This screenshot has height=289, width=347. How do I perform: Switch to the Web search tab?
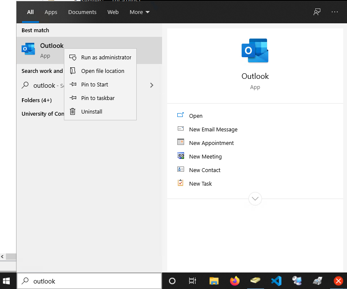(x=113, y=12)
